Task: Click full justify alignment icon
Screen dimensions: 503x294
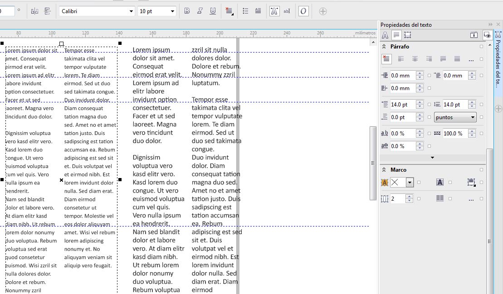Action: click(443, 59)
